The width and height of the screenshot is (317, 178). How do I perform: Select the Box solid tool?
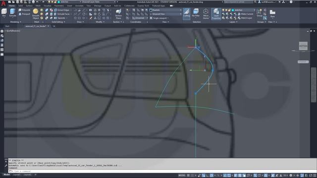coord(4,13)
